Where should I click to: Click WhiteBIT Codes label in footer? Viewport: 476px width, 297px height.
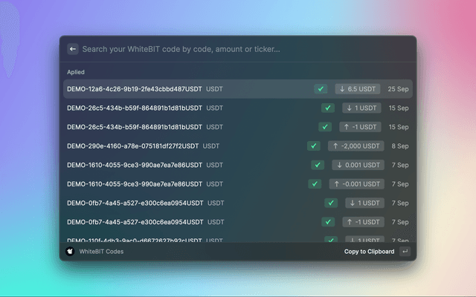coord(101,252)
